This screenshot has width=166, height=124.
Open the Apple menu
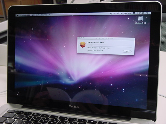[x=18, y=16]
